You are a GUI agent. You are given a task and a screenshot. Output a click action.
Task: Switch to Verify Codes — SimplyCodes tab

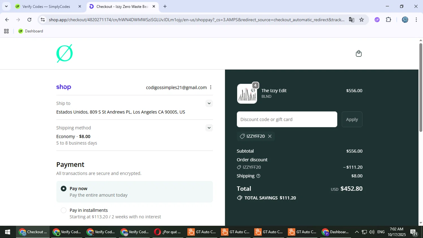pos(46,6)
